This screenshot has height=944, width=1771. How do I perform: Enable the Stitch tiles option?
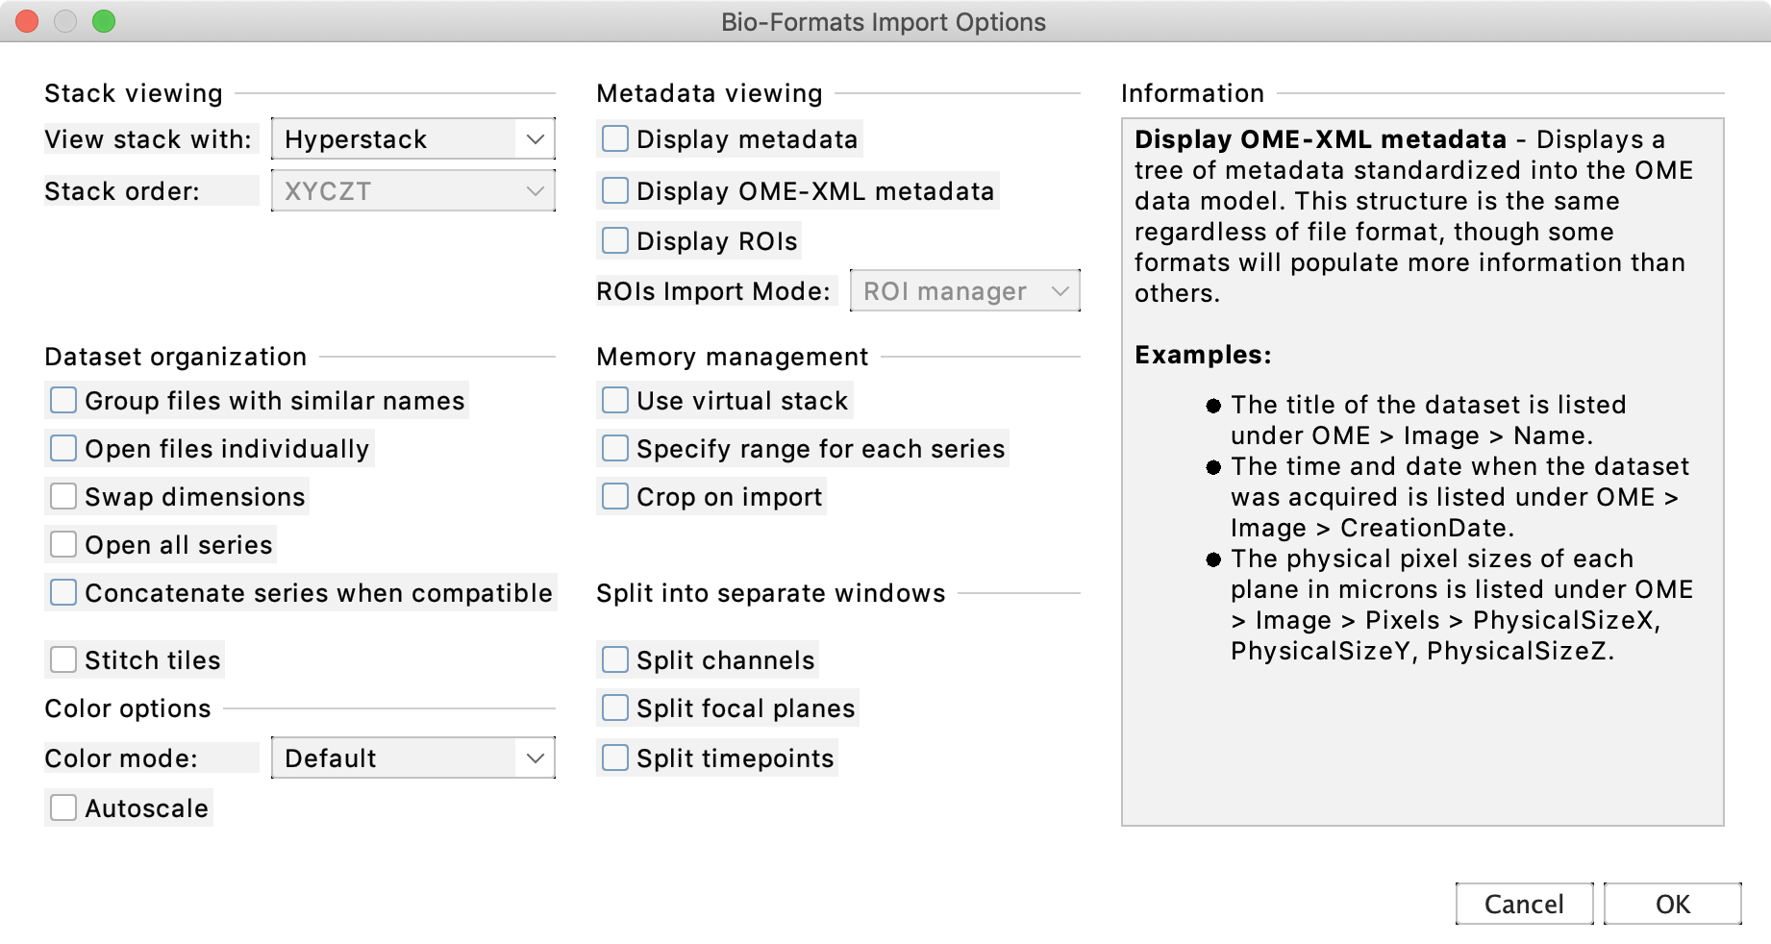(62, 659)
